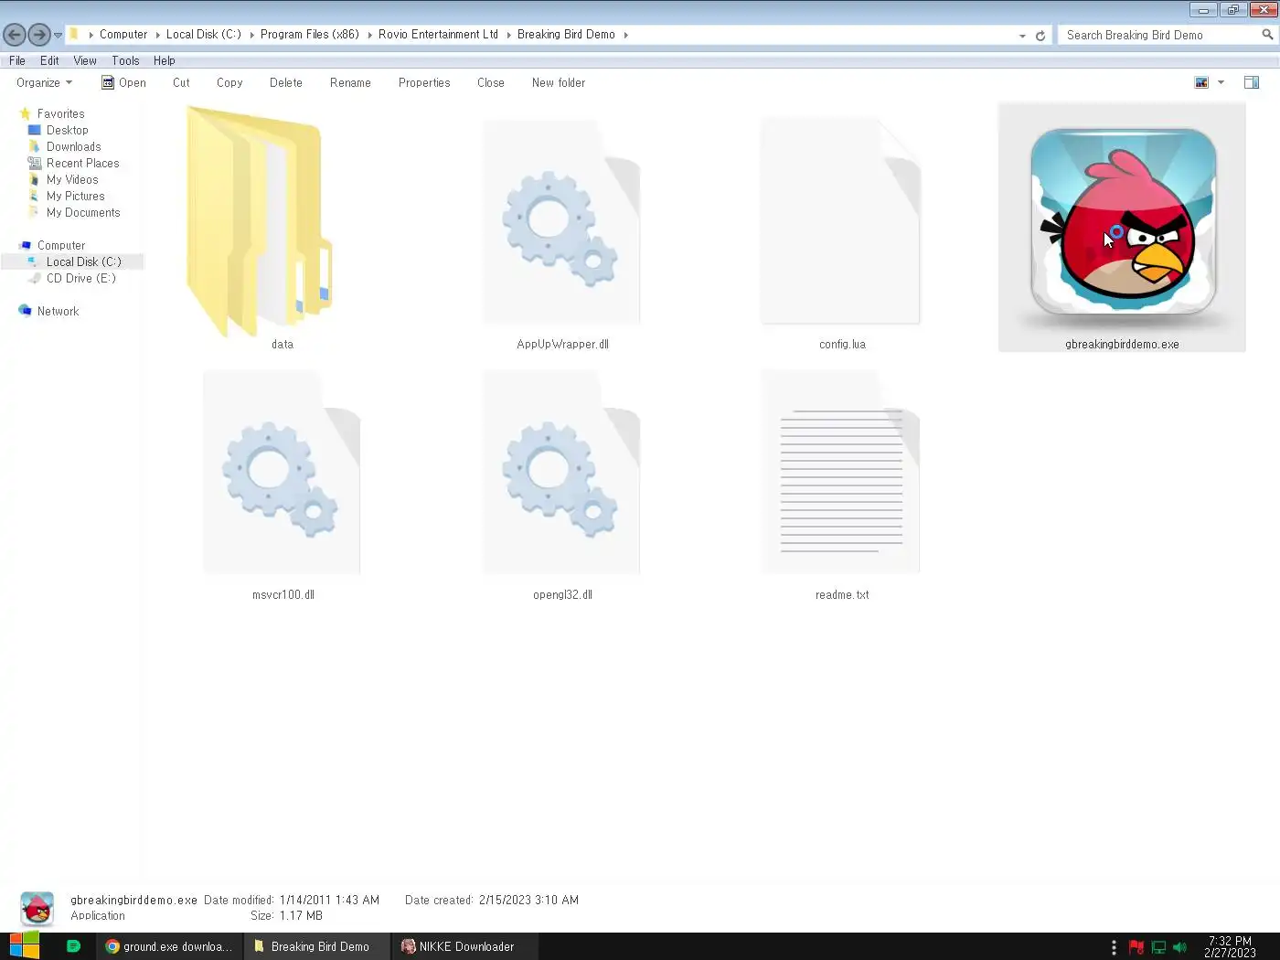
Task: Click the search magnifier icon
Action: 1267,35
